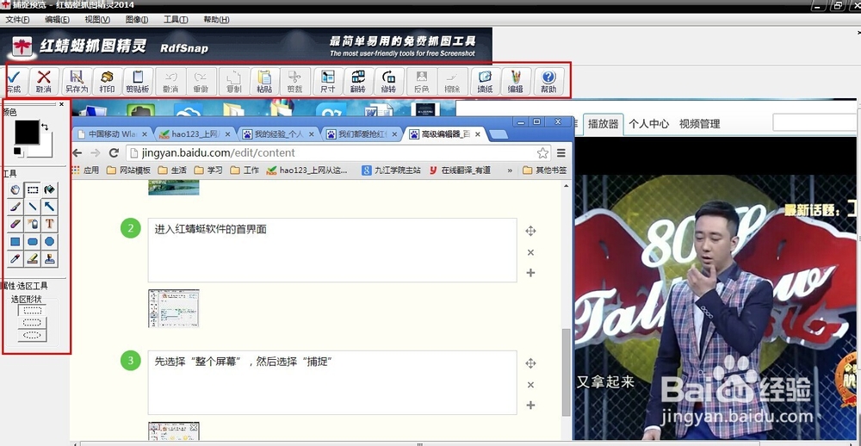Select the ellipse shape tool

point(50,242)
